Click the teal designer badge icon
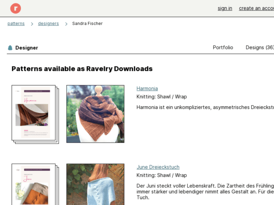The width and height of the screenshot is (274, 205). [10, 48]
